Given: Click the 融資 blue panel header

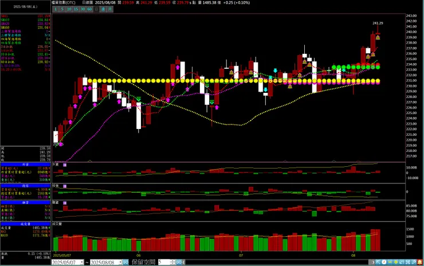Looking at the screenshot, I should 25,202.
